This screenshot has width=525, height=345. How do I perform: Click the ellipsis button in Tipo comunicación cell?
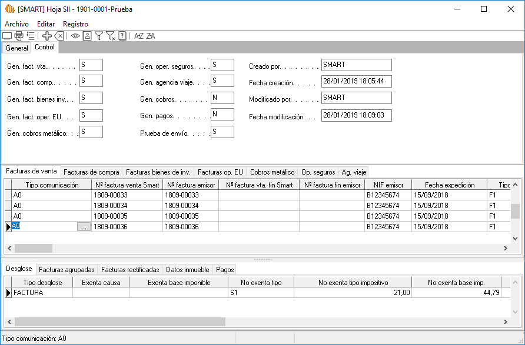coord(84,227)
